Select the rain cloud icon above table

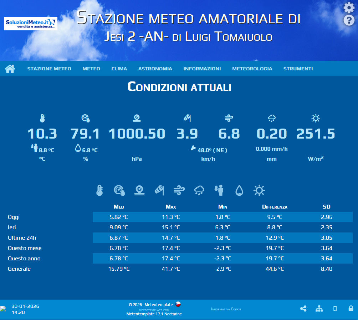point(199,190)
